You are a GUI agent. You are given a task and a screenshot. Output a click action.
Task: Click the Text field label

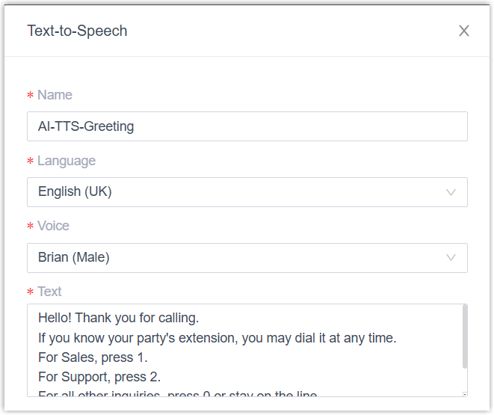point(49,292)
